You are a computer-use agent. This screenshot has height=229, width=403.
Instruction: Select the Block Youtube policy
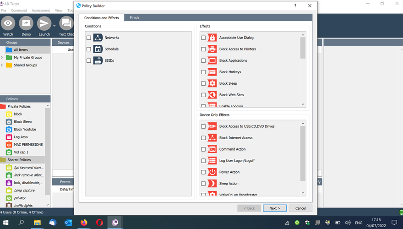[x=25, y=129]
